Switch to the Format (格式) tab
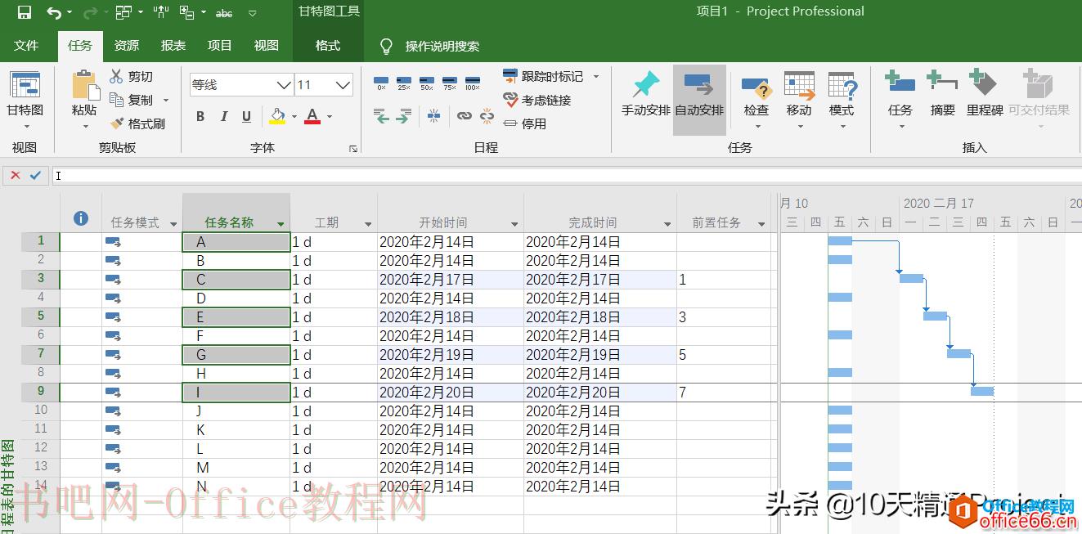1082x534 pixels. (328, 46)
